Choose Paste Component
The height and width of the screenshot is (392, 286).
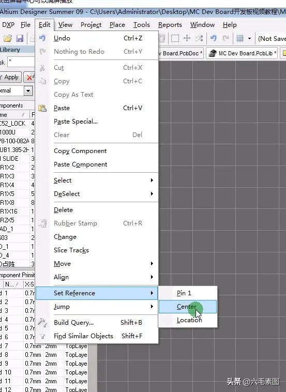pos(97,164)
